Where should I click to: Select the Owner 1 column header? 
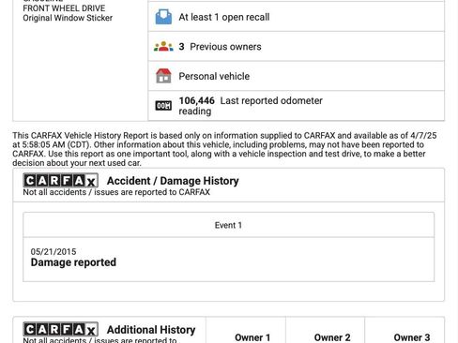tap(252, 337)
